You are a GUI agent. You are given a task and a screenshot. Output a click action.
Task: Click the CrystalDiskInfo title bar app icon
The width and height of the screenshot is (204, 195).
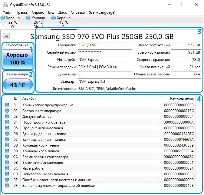[x=5, y=5]
